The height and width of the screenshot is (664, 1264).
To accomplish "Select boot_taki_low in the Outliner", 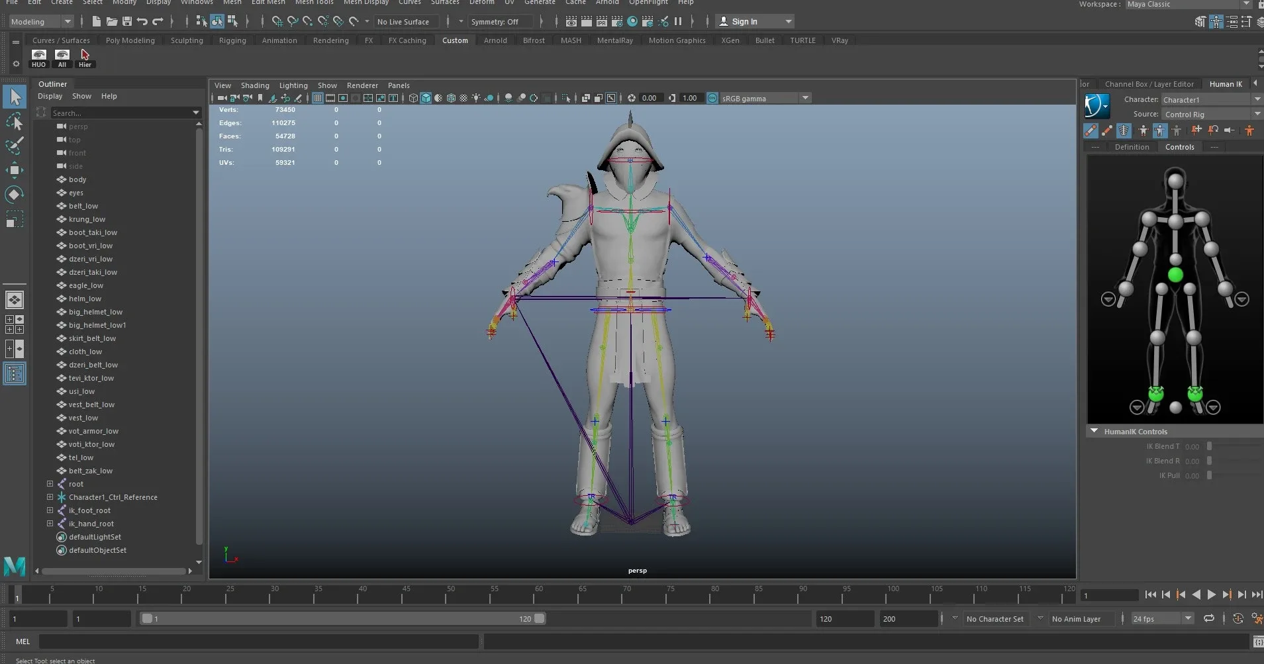I will (x=93, y=232).
